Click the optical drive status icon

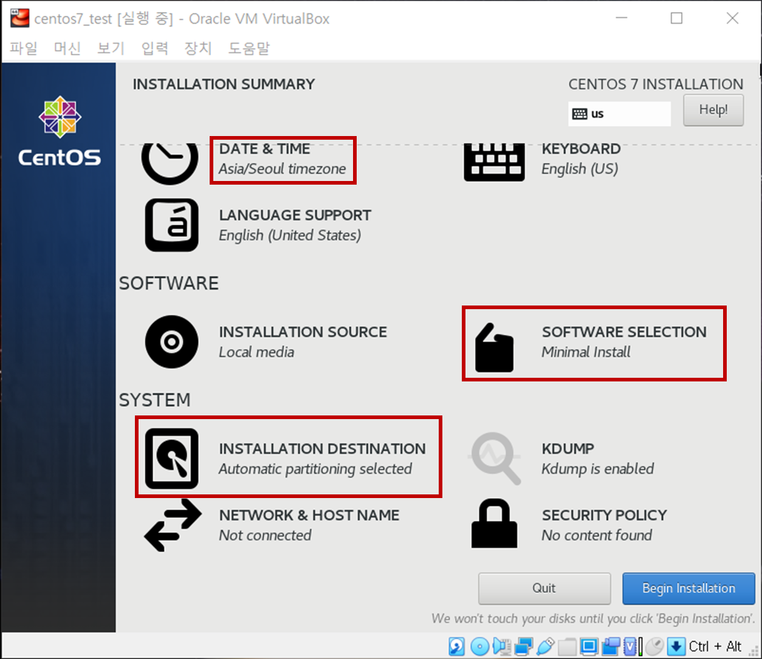tap(479, 646)
